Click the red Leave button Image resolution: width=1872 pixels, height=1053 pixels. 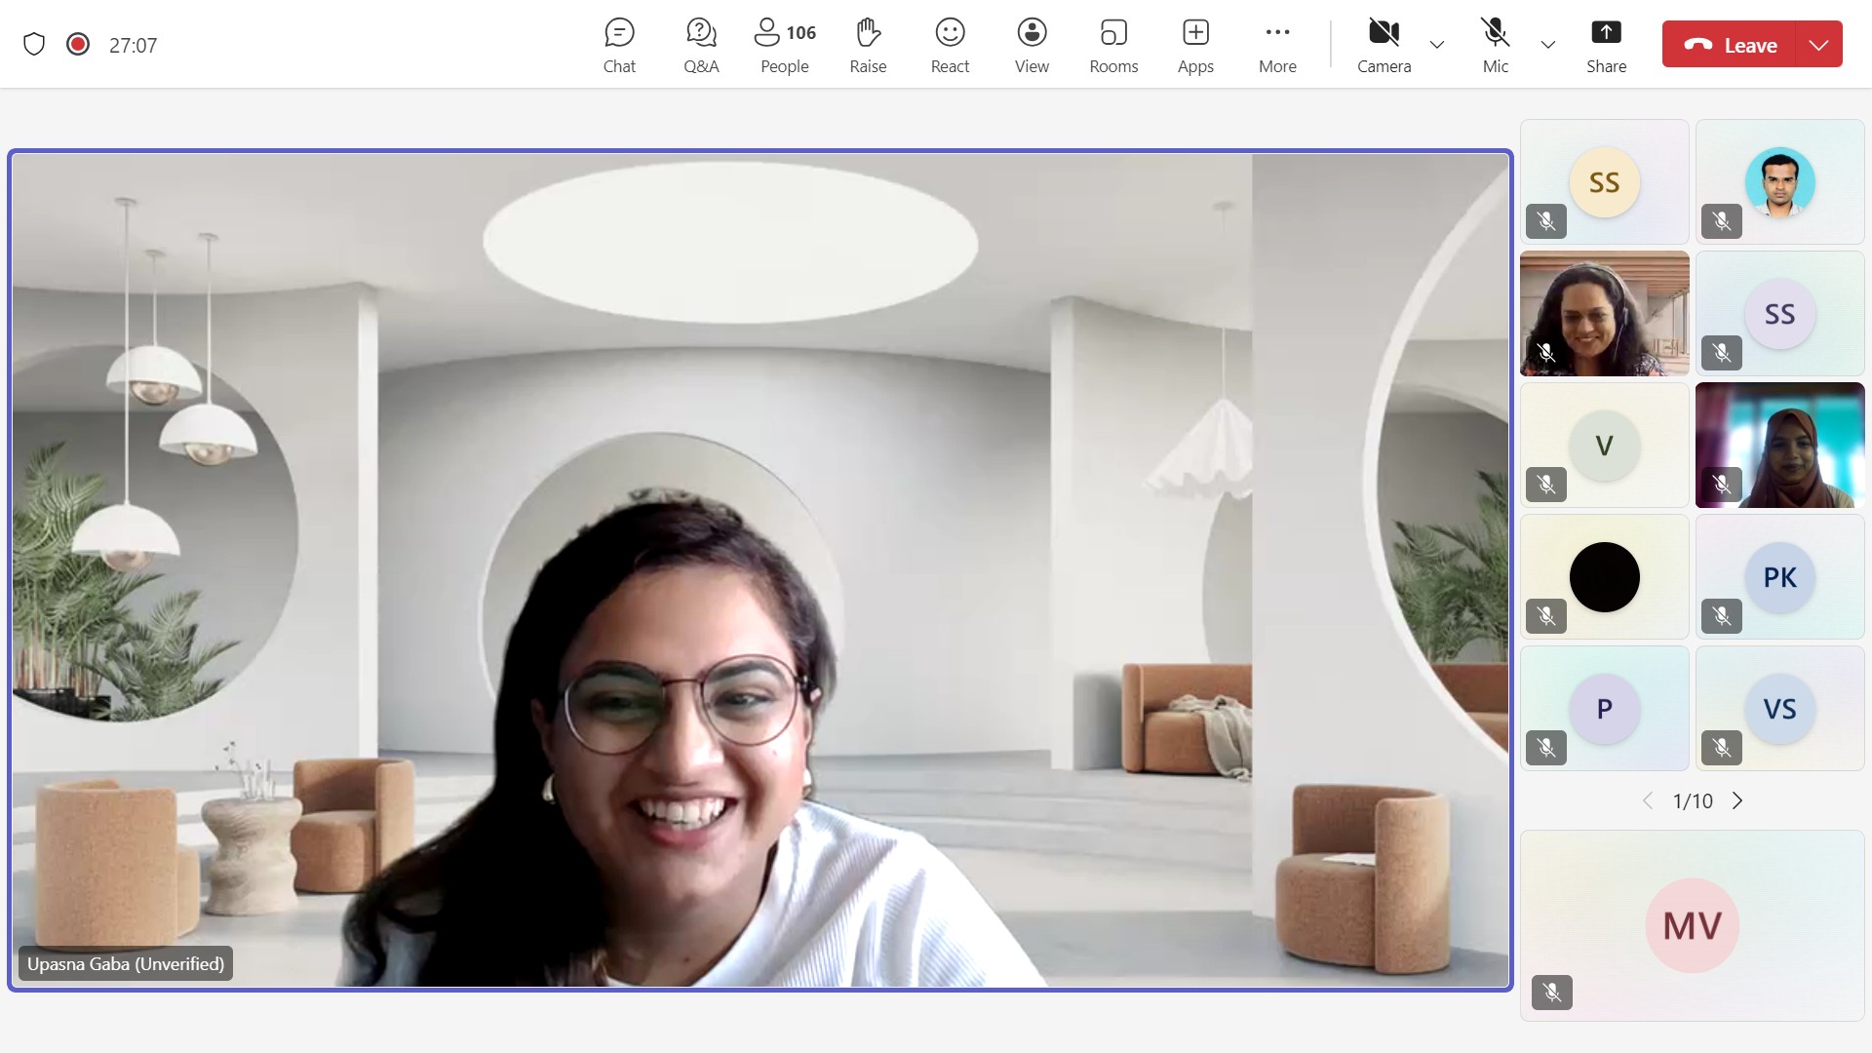point(1731,45)
